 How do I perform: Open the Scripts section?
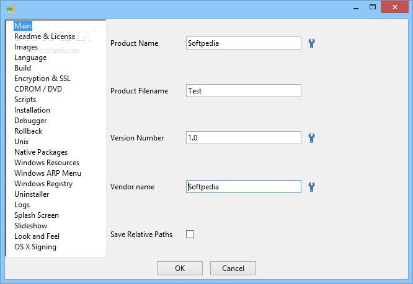[25, 100]
